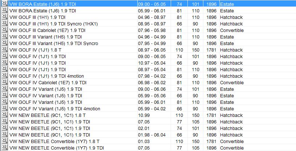Click VW GOLF IV Variant (1J5) 1.9 TDI 4motion name
296x151 pixels.
pos(55,109)
